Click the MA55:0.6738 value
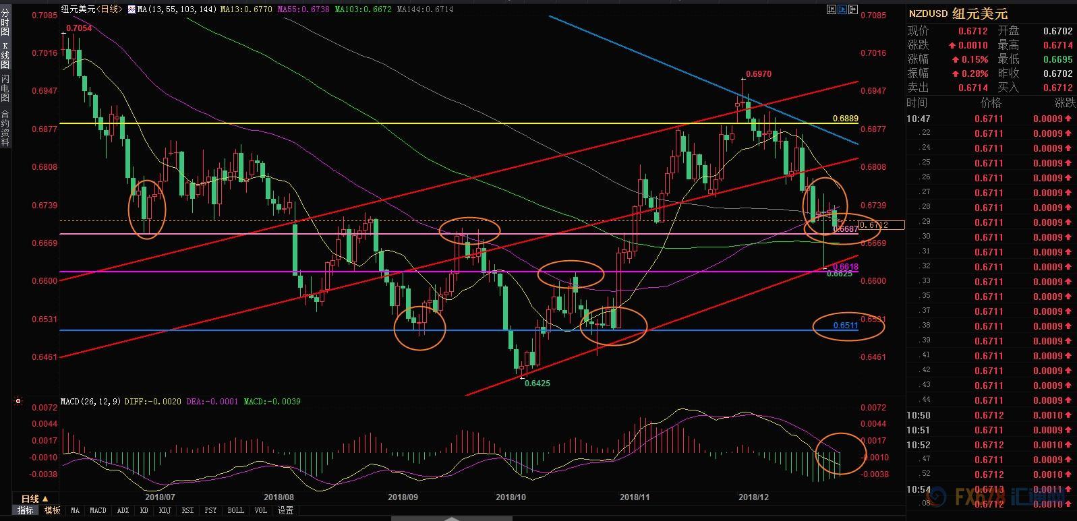The image size is (1077, 521). [304, 9]
